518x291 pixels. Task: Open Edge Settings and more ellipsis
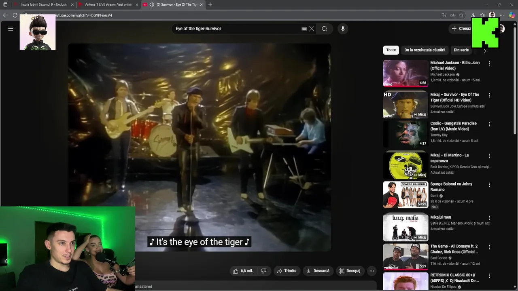pyautogui.click(x=502, y=15)
